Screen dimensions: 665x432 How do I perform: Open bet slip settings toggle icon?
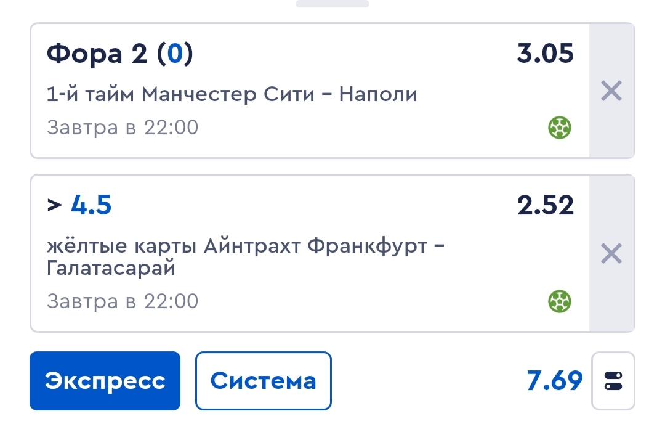click(613, 381)
